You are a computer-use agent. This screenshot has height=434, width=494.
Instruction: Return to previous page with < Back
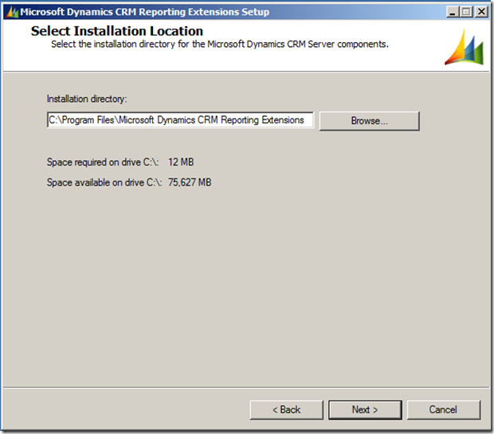pyautogui.click(x=286, y=410)
